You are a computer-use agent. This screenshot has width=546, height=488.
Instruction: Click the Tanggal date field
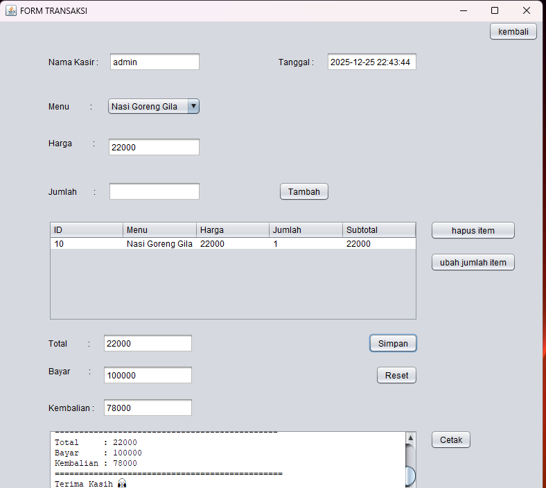point(371,62)
